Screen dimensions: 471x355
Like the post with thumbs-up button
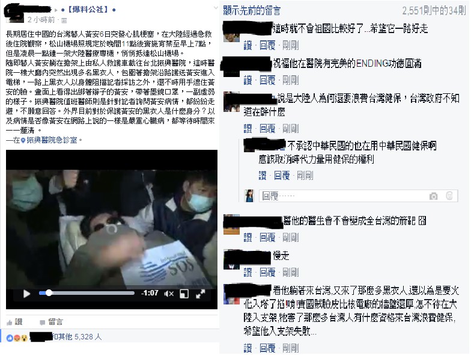point(14,323)
